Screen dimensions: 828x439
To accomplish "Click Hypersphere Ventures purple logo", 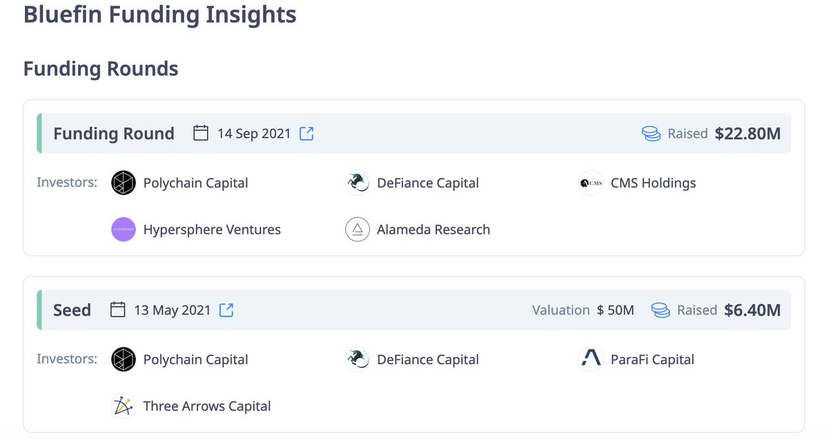I will point(124,229).
